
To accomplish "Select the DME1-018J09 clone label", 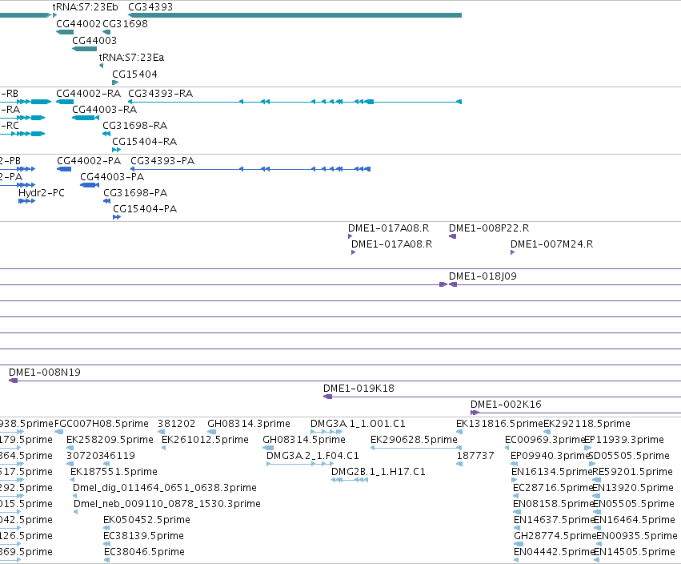I will point(483,276).
